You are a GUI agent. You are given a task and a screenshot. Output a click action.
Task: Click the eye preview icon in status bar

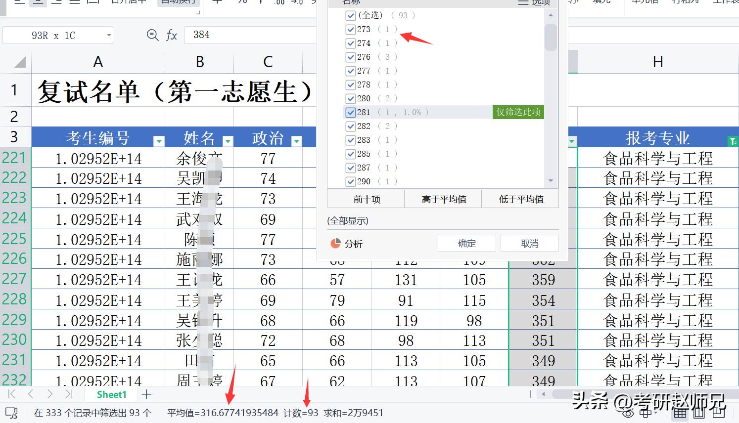628,414
